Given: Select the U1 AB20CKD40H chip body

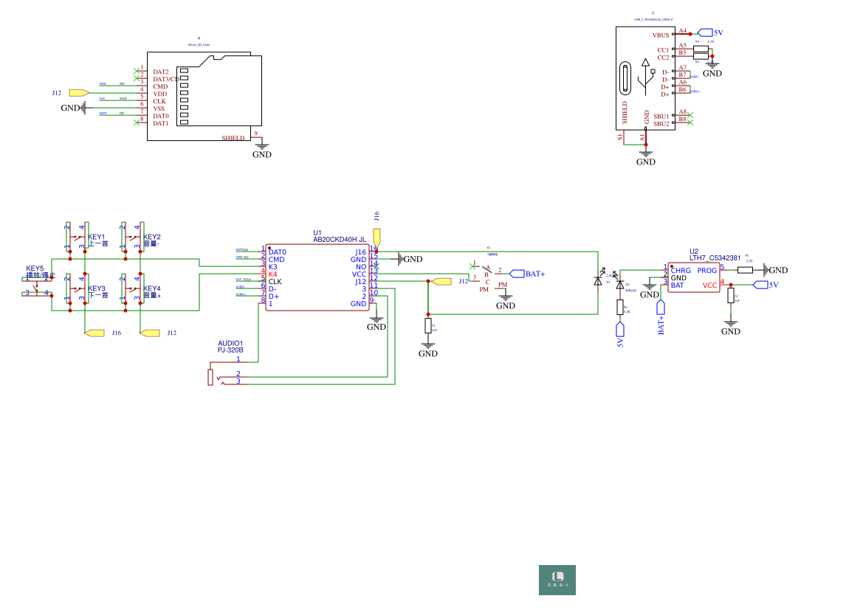Looking at the screenshot, I should pos(317,278).
